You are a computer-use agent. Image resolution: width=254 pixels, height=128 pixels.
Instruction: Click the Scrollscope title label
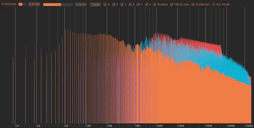(8, 4)
